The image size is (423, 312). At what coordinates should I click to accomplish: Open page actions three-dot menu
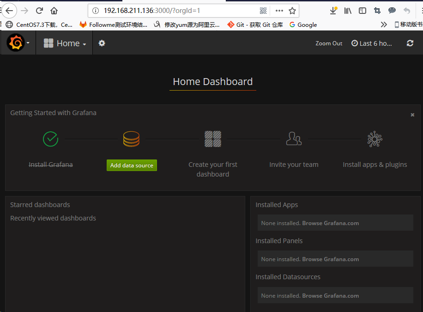279,11
